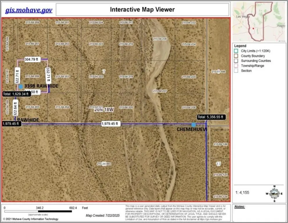Select the blue marker near CHEMEHUEVI
Viewport: 288px width, 223px height.
pyautogui.click(x=194, y=125)
